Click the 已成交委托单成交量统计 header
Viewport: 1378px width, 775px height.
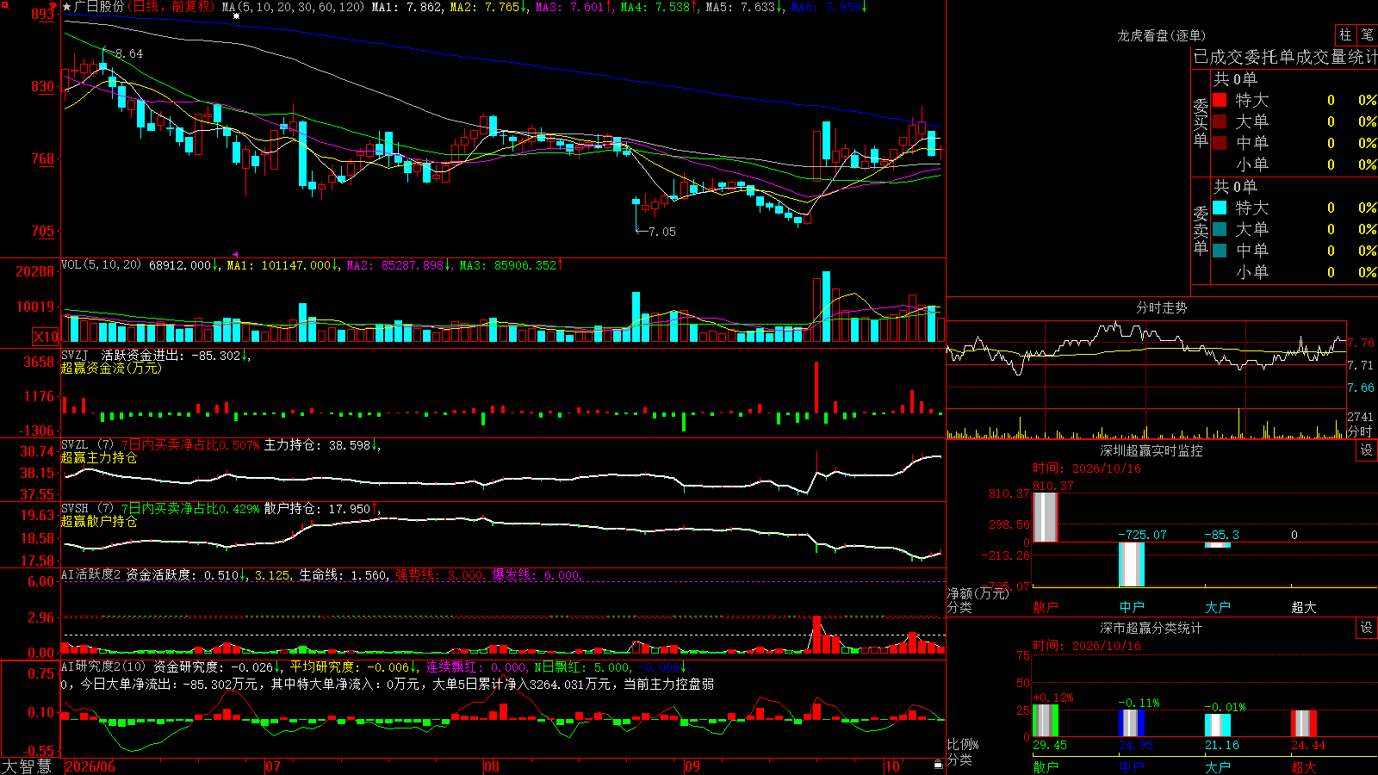[1285, 57]
